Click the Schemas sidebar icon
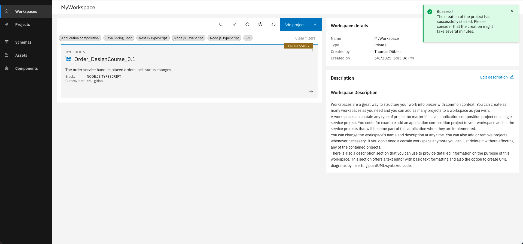 point(7,42)
